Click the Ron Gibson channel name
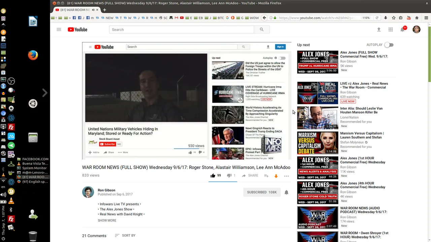The height and width of the screenshot is (242, 431). pyautogui.click(x=106, y=190)
